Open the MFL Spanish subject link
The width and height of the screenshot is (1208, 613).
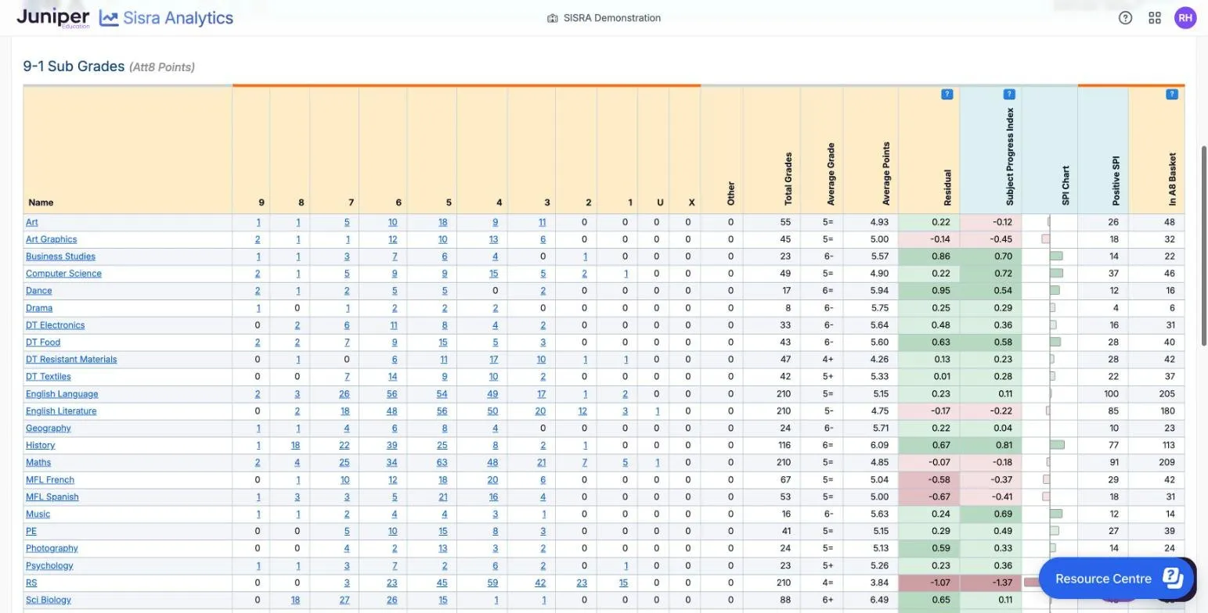[52, 497]
